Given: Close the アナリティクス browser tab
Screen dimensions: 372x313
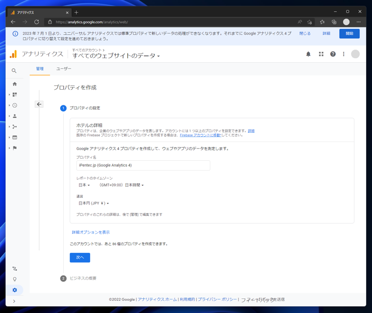Looking at the screenshot, I should [67, 13].
